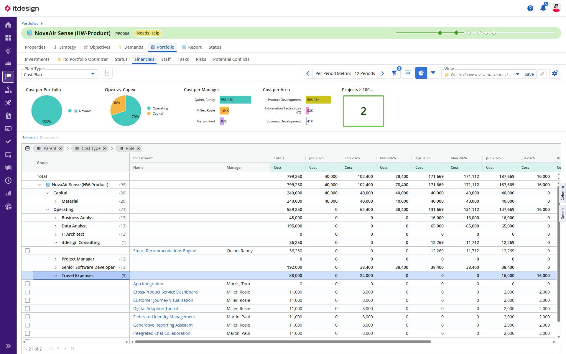Check the Federated Identity Management checkbox
566x354 pixels.
tap(27, 317)
